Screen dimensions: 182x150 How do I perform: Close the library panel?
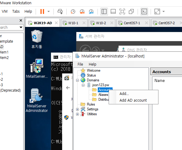(21, 21)
